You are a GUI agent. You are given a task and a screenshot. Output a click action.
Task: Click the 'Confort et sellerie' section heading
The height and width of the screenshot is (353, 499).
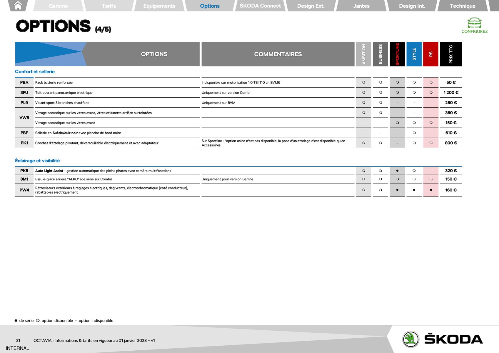point(35,71)
